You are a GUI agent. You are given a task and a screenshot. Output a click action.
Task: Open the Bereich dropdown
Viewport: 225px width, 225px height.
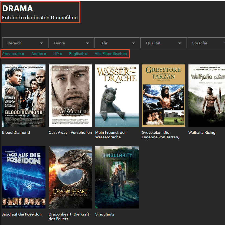tap(25, 43)
